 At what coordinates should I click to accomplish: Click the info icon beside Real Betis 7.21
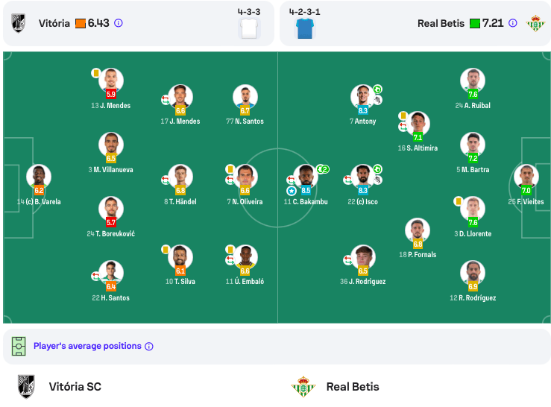tap(513, 23)
